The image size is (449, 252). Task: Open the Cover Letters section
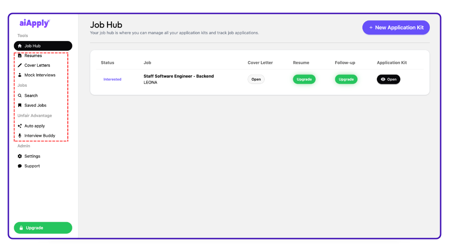coord(37,65)
